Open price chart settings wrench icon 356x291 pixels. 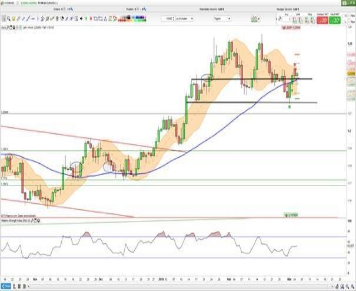point(8,28)
